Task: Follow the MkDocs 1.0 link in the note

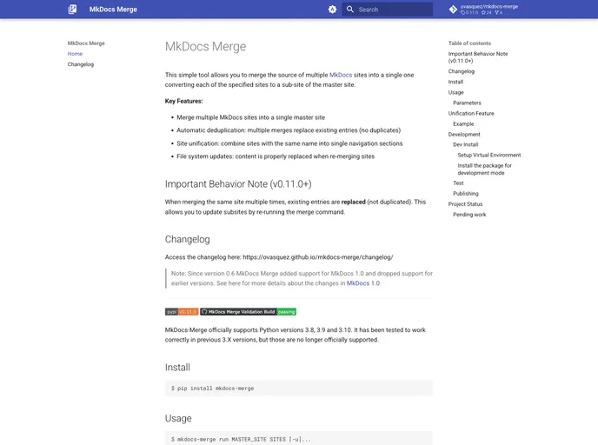Action: coord(363,283)
